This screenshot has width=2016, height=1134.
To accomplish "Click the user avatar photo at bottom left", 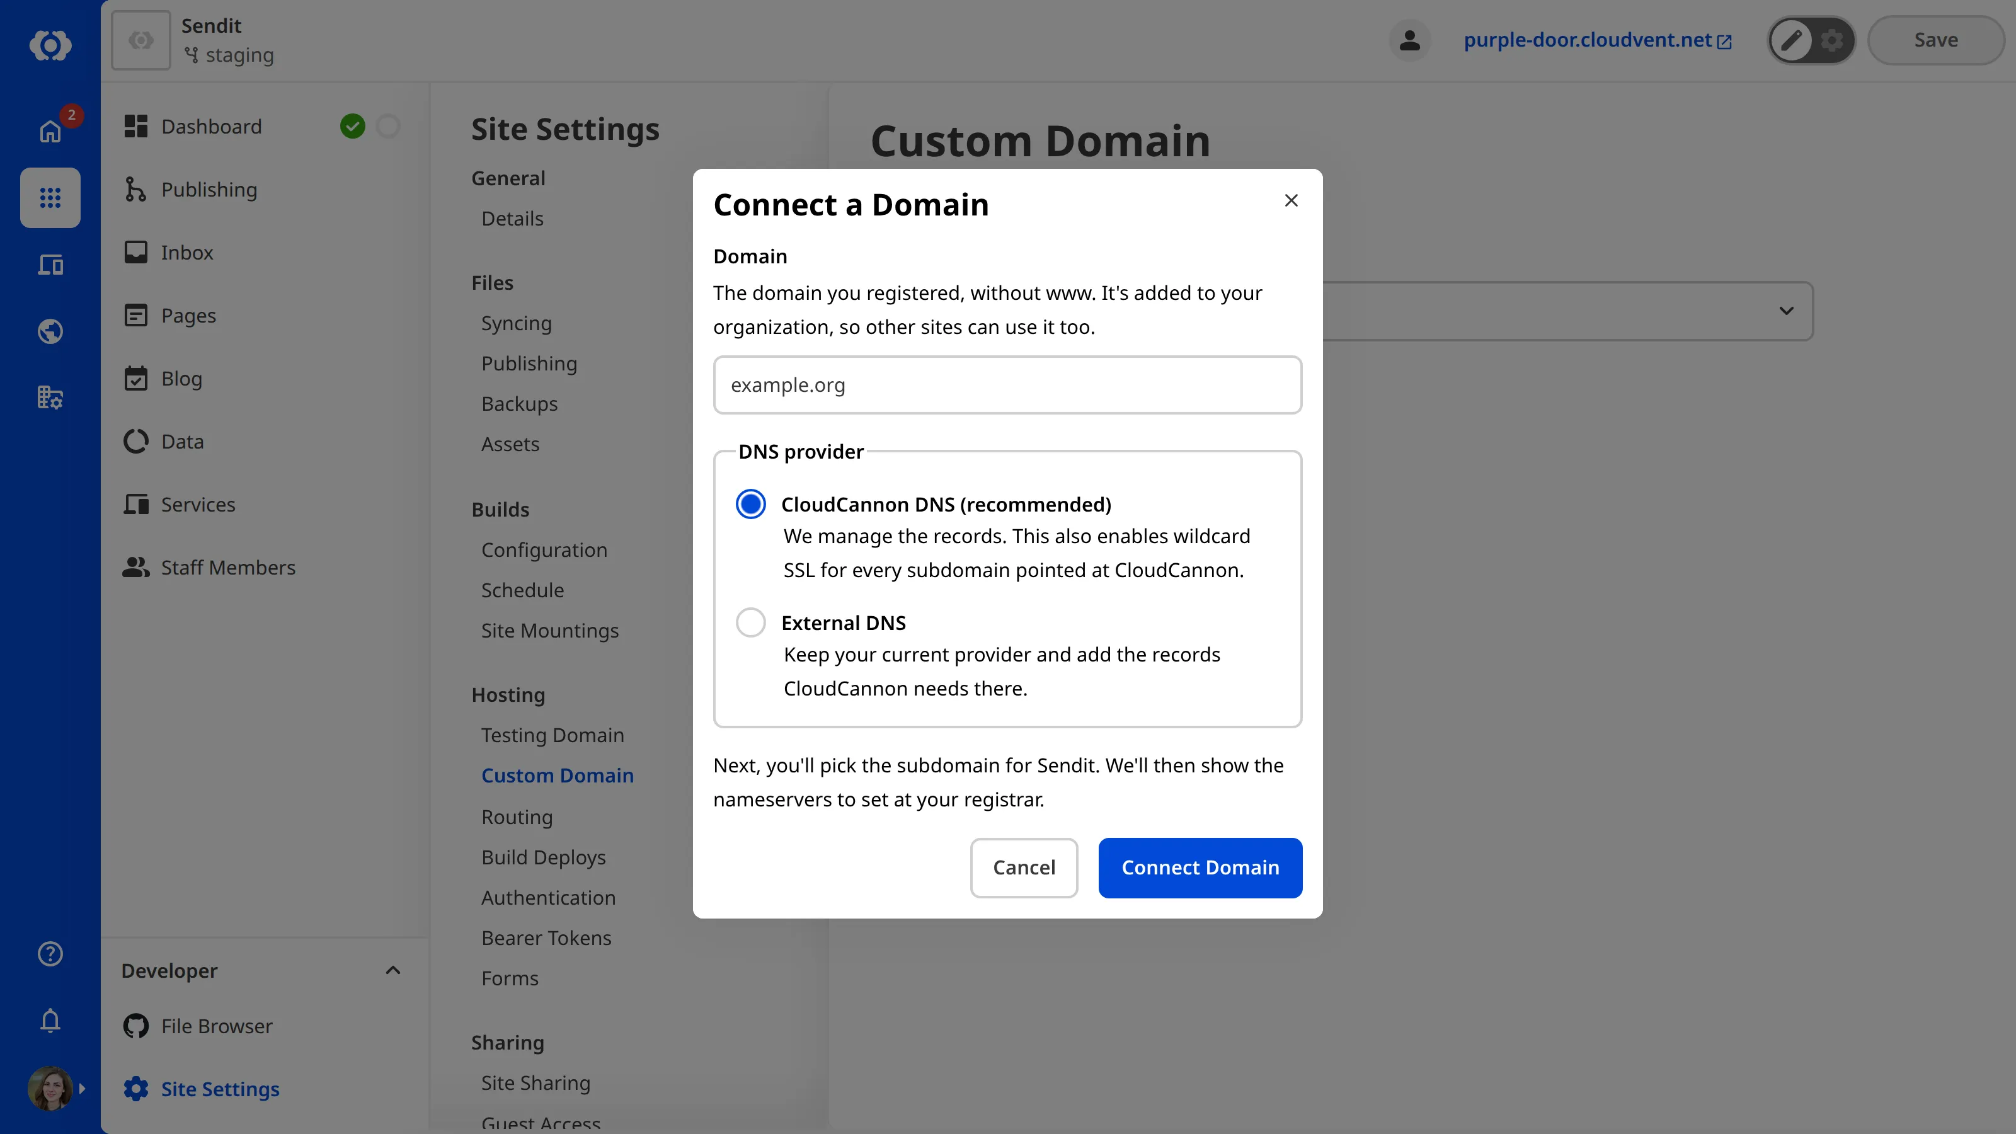I will click(x=50, y=1088).
